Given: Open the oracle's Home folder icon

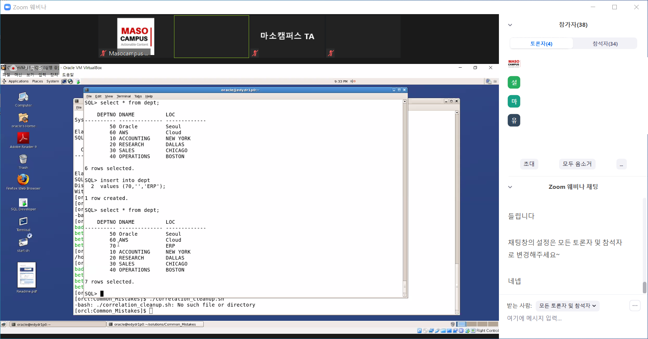Looking at the screenshot, I should [23, 118].
